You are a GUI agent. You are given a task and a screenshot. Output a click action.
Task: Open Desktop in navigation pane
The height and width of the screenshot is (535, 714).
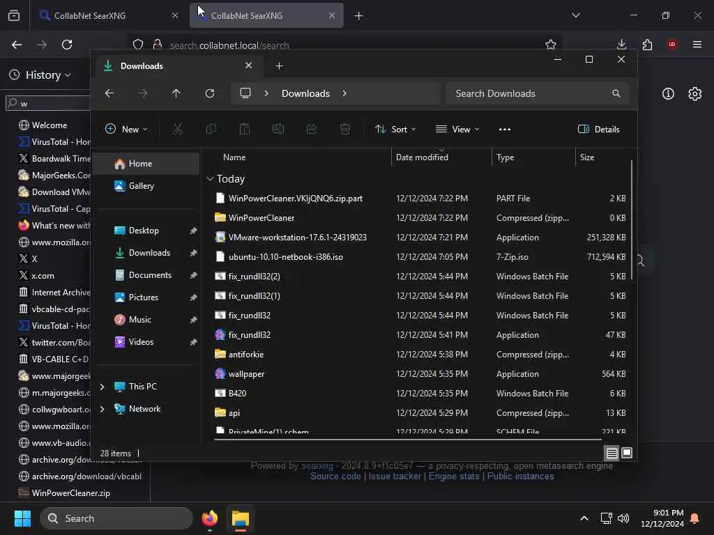point(146,231)
